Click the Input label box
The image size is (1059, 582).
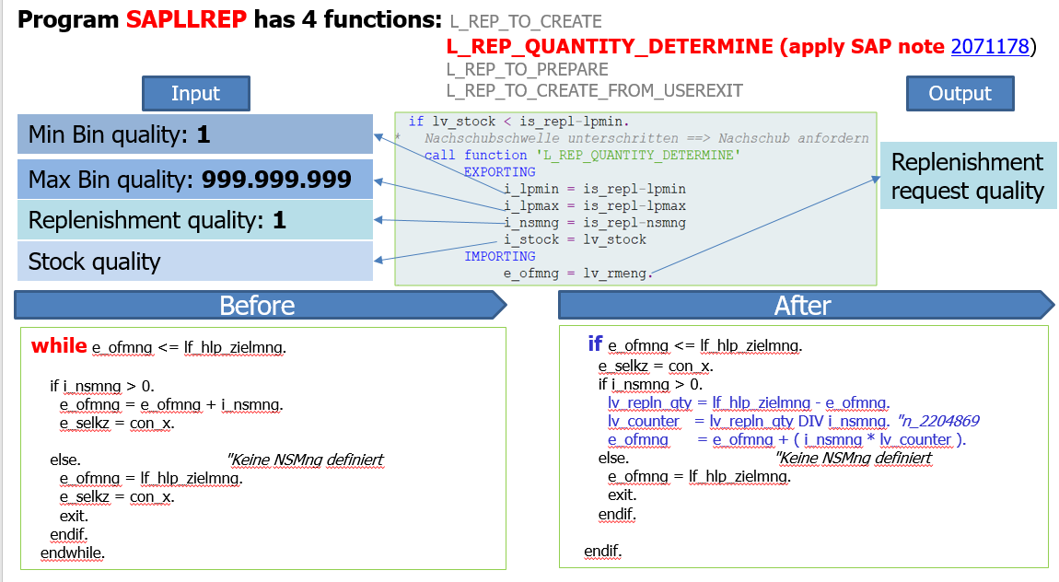196,93
